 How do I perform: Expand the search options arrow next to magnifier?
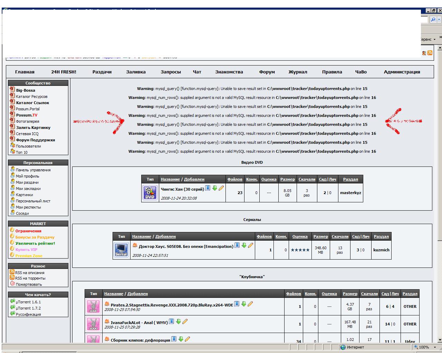coord(439,20)
